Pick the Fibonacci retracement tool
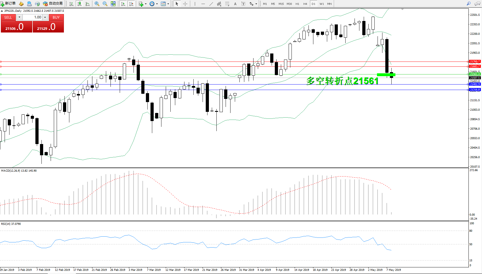 (227, 4)
